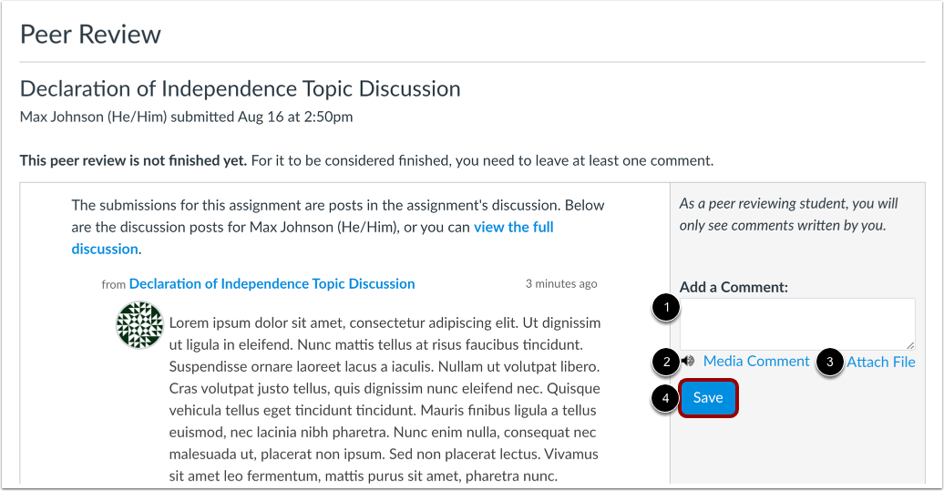The height and width of the screenshot is (491, 944).
Task: Click inside the Add a Comment text box
Action: 795,322
